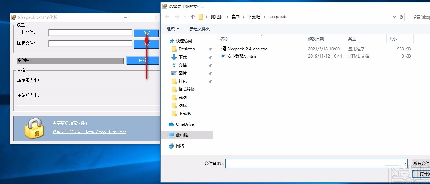430x184 pixels.
Task: Select 此电脑 in the address path
Action: (x=217, y=17)
